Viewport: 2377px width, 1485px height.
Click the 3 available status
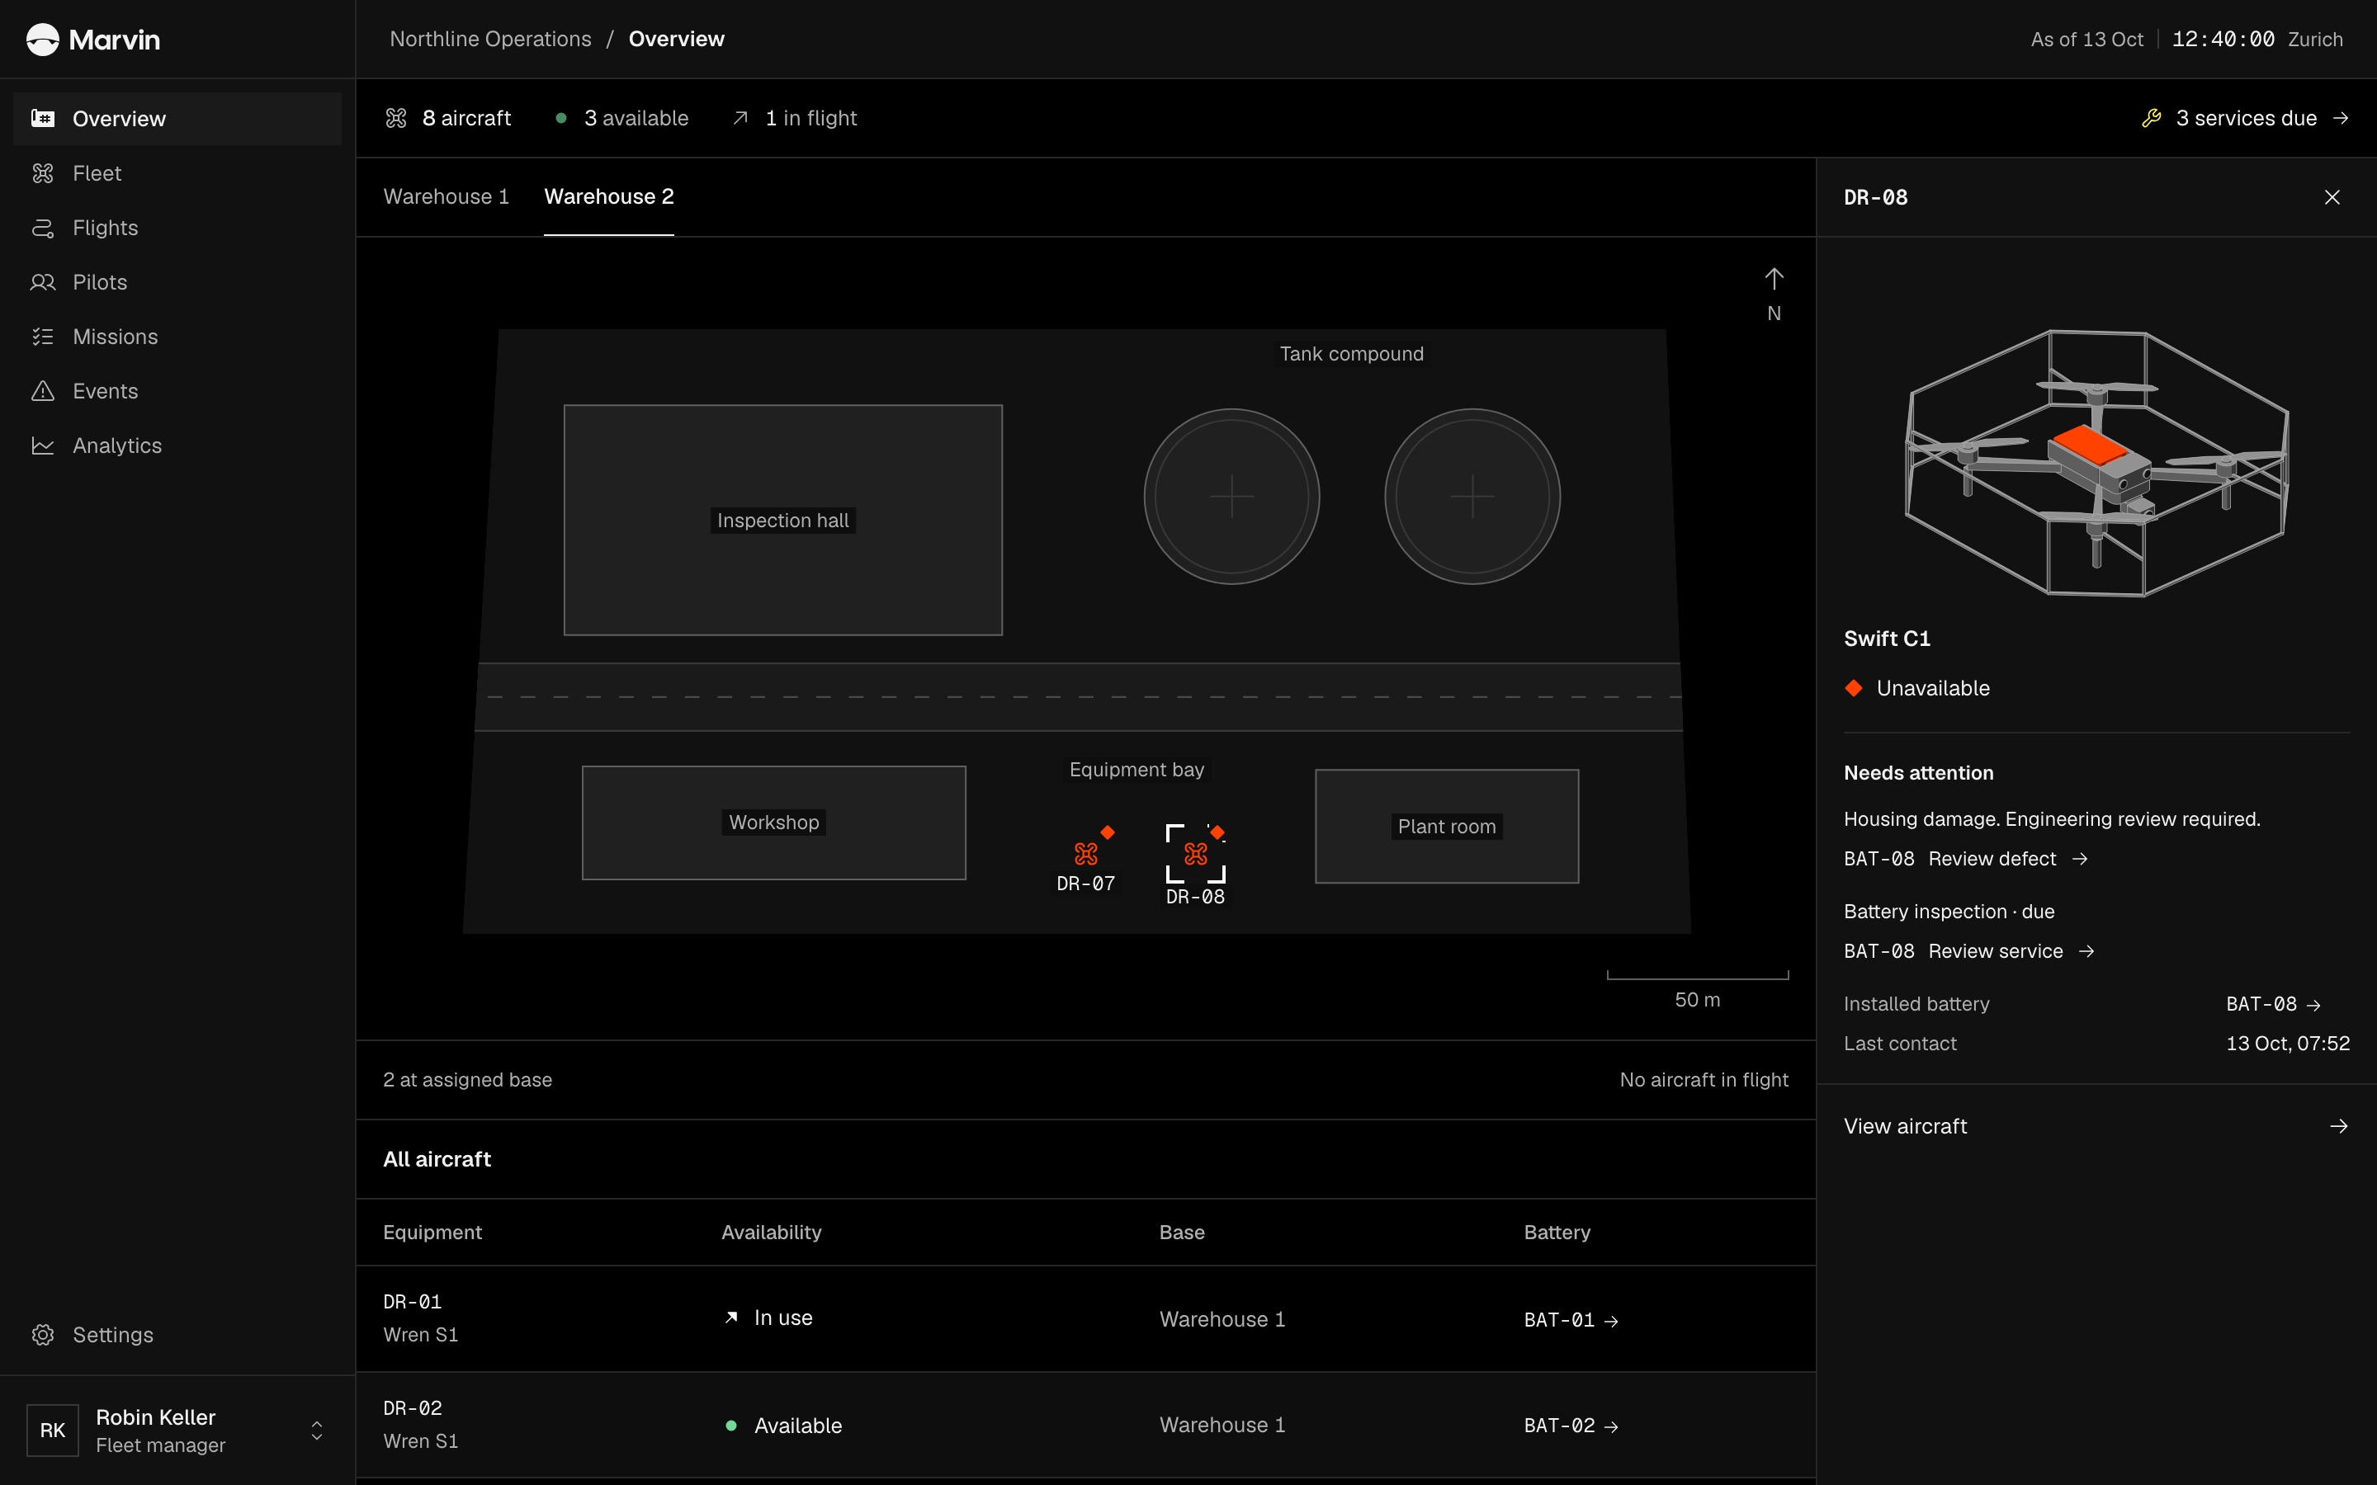tap(623, 119)
